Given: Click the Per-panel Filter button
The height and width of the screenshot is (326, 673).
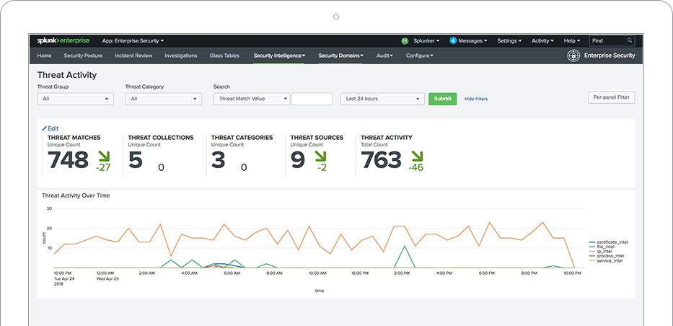Looking at the screenshot, I should (611, 97).
